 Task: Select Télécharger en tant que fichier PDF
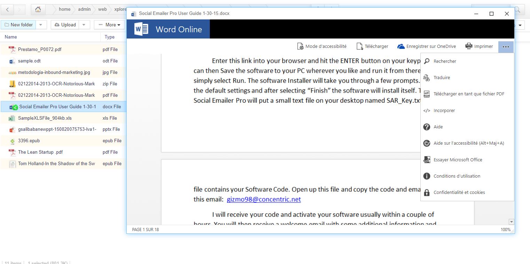(x=467, y=94)
